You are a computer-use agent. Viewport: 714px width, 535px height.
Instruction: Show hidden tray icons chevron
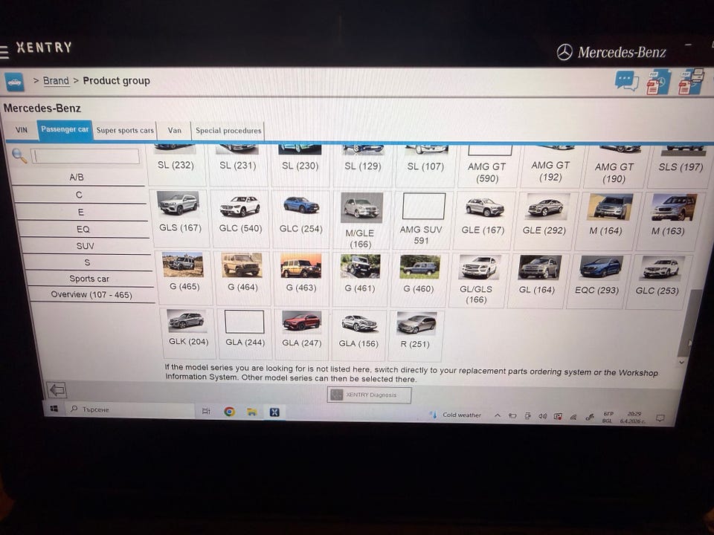click(x=498, y=415)
